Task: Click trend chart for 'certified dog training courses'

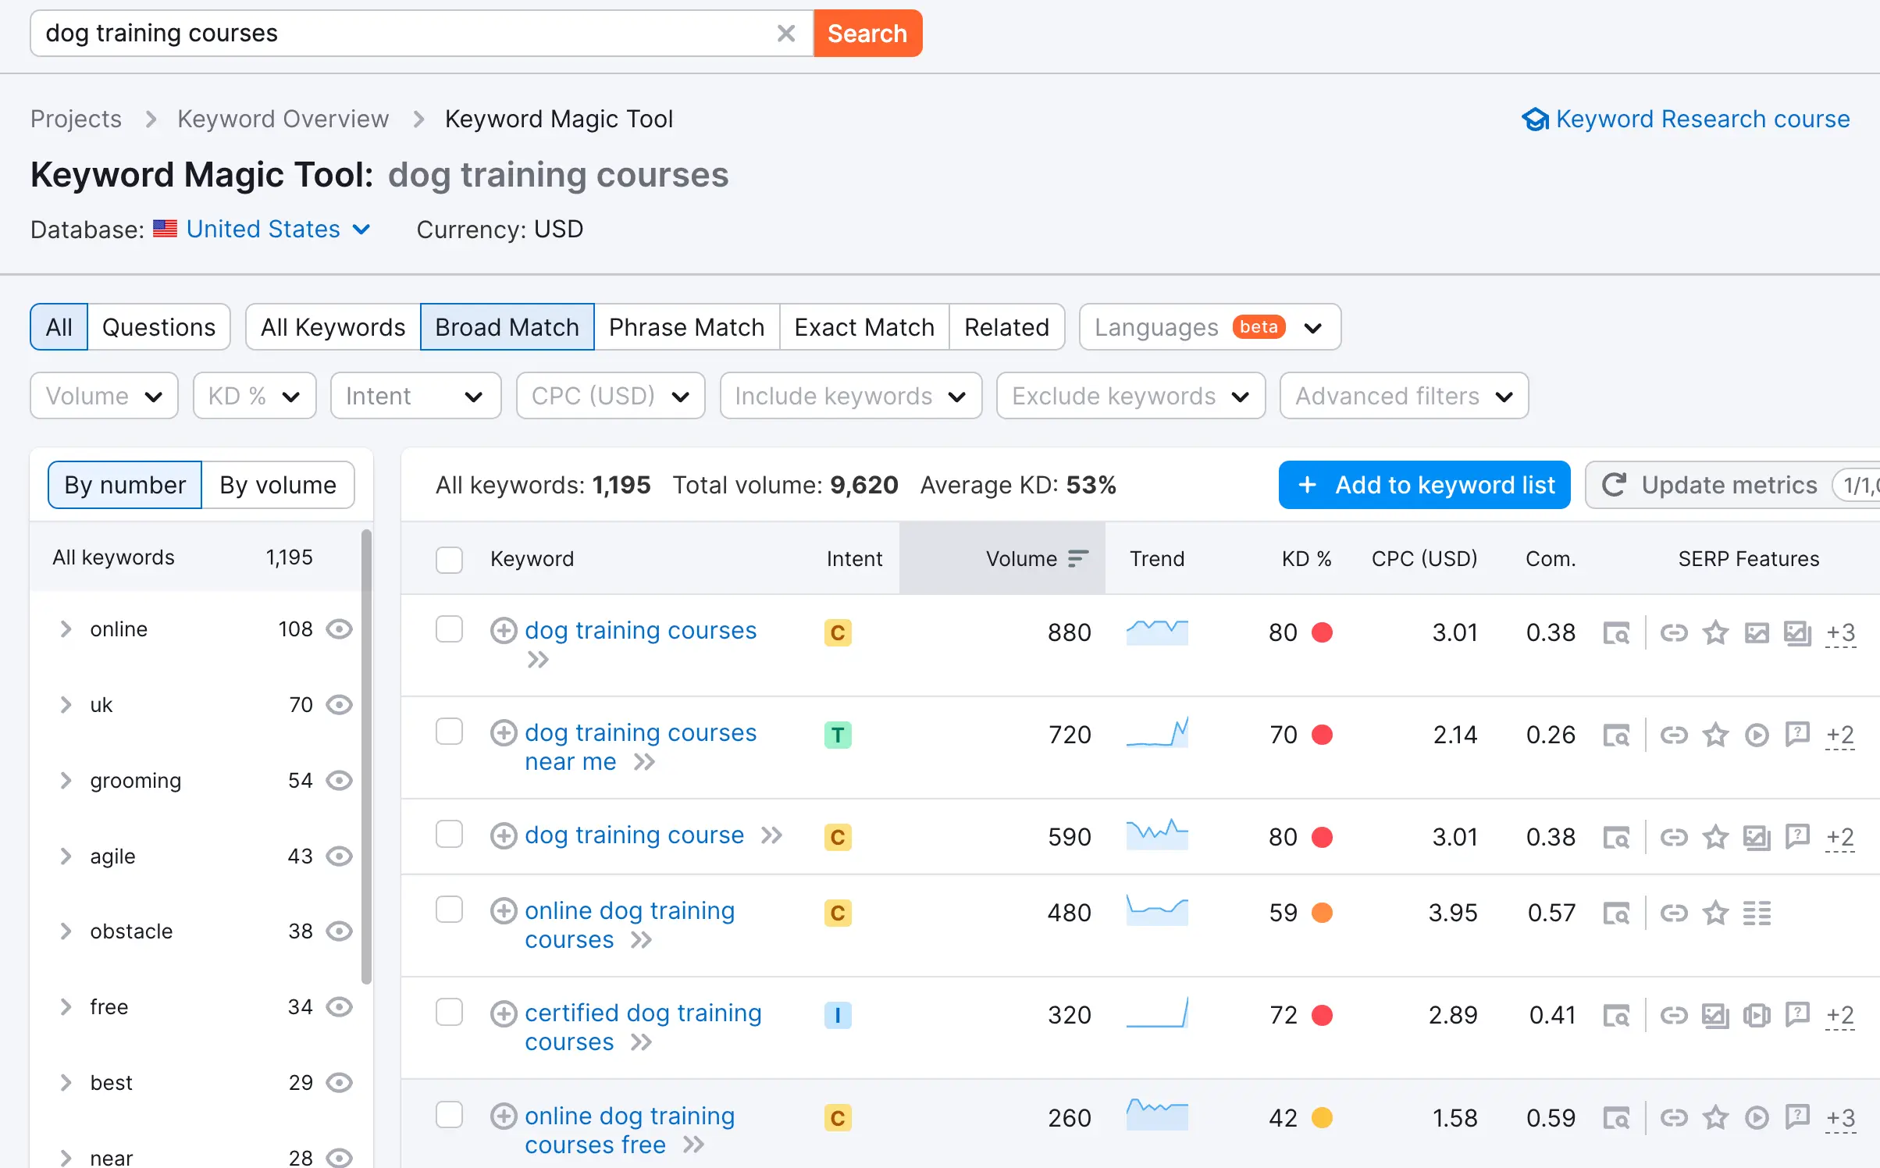Action: [x=1157, y=1013]
